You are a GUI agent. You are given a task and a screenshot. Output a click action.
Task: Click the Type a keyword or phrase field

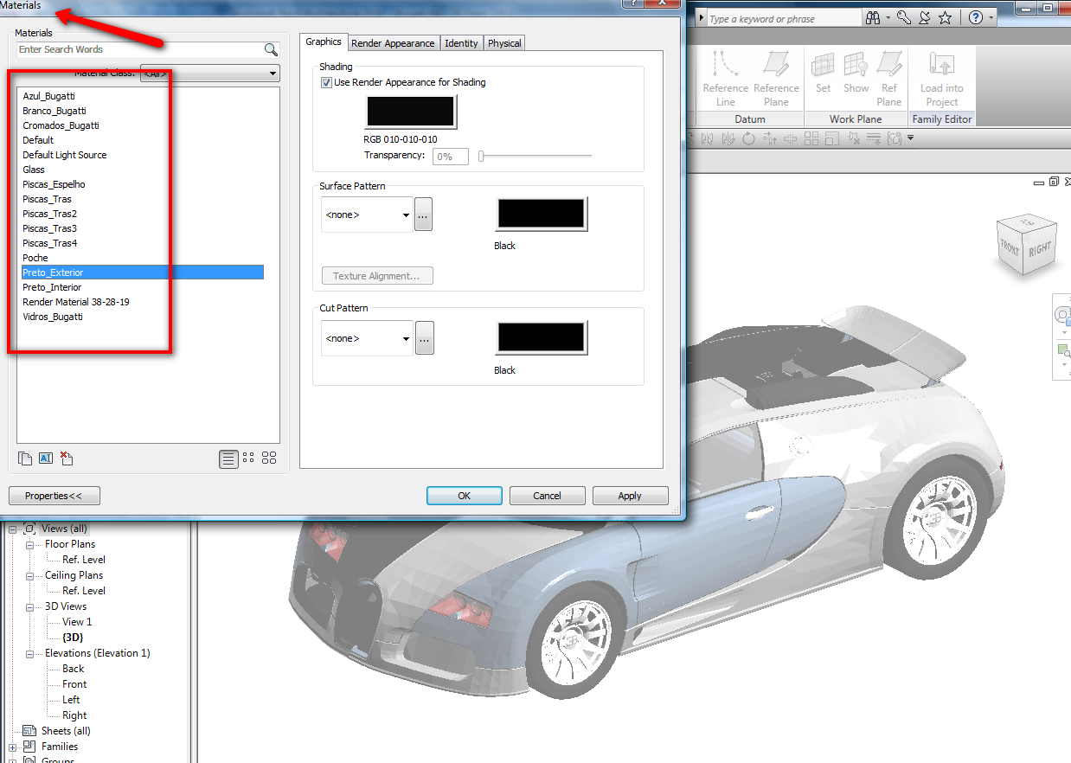click(783, 18)
